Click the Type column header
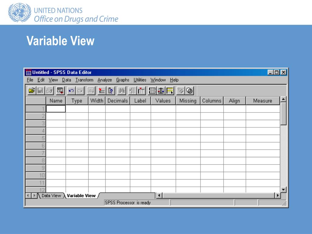 (x=77, y=101)
